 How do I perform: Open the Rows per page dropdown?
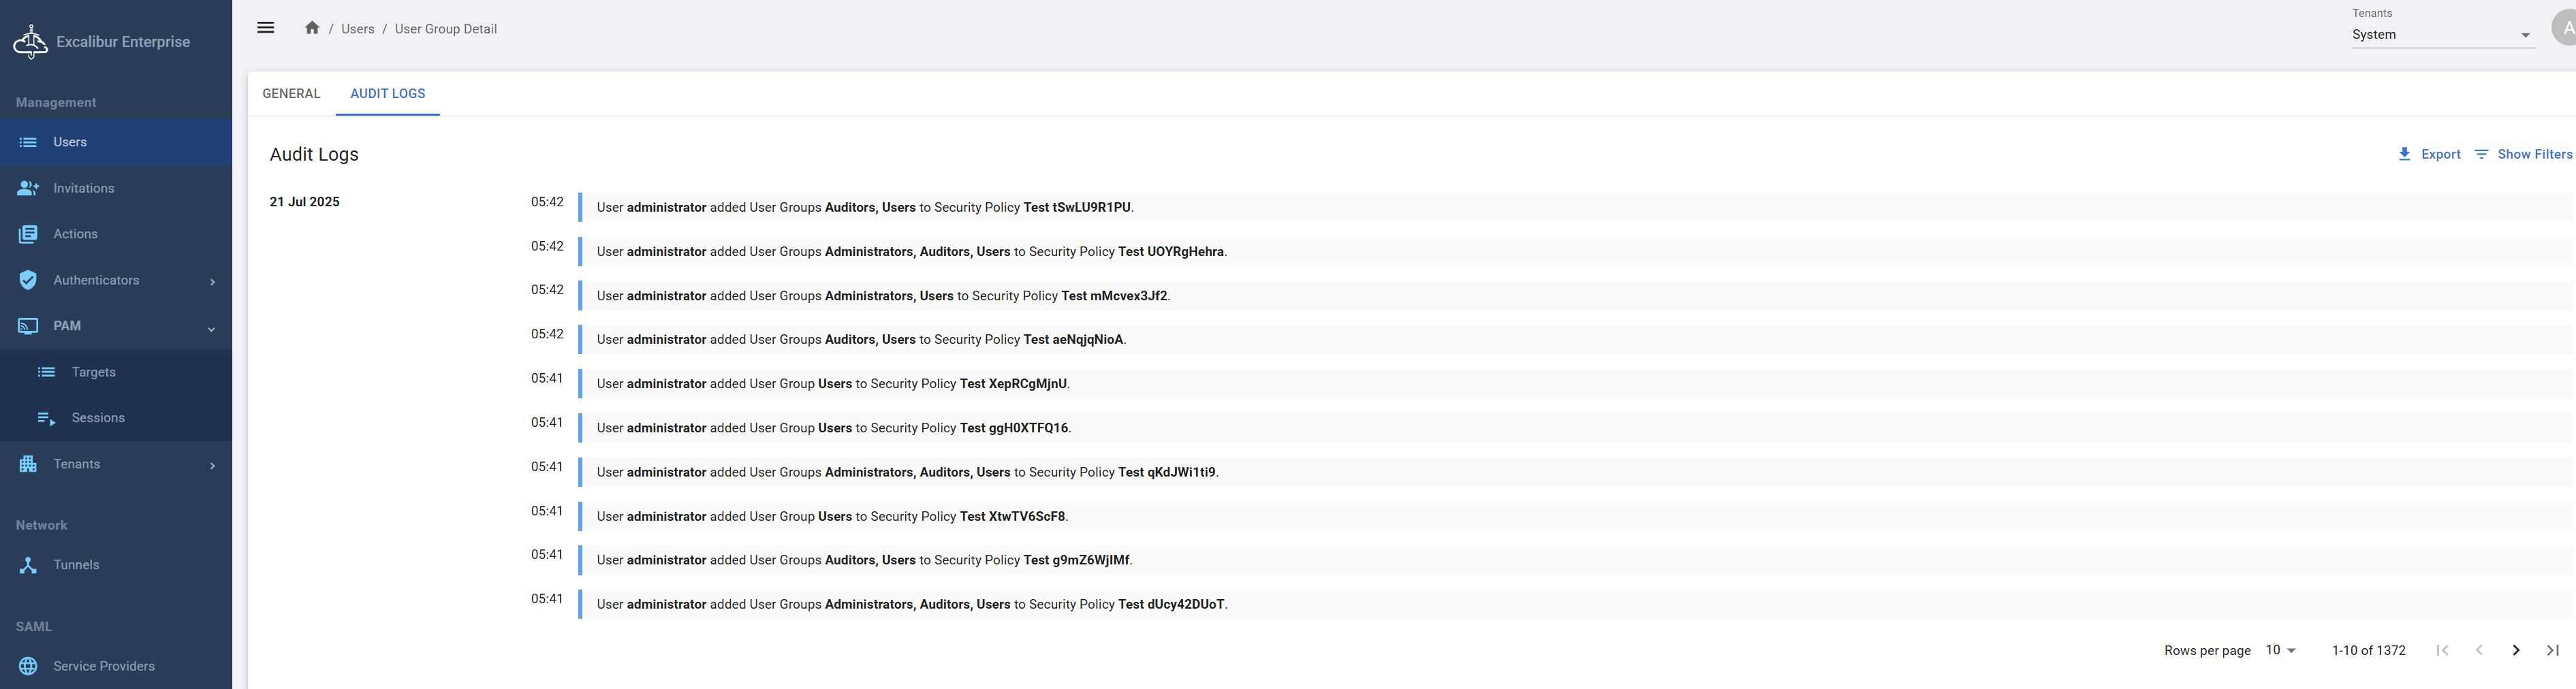pos(2280,650)
